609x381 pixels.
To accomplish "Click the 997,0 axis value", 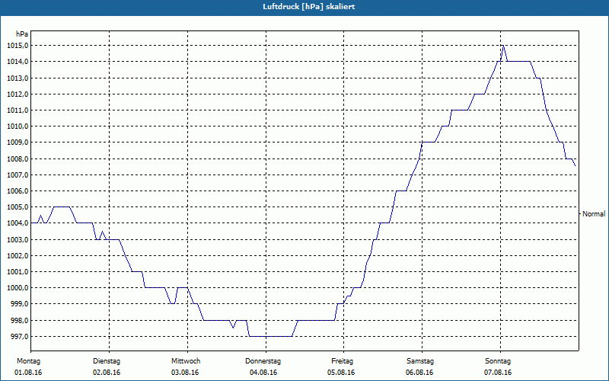I will pos(19,336).
